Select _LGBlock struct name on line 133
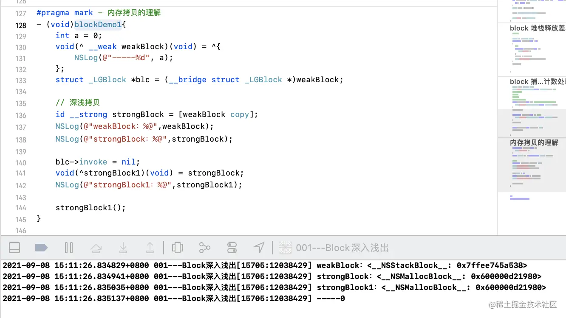The image size is (566, 318). point(107,80)
